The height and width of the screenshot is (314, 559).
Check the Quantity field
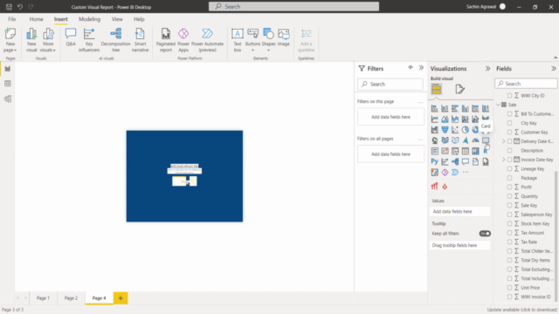click(509, 196)
